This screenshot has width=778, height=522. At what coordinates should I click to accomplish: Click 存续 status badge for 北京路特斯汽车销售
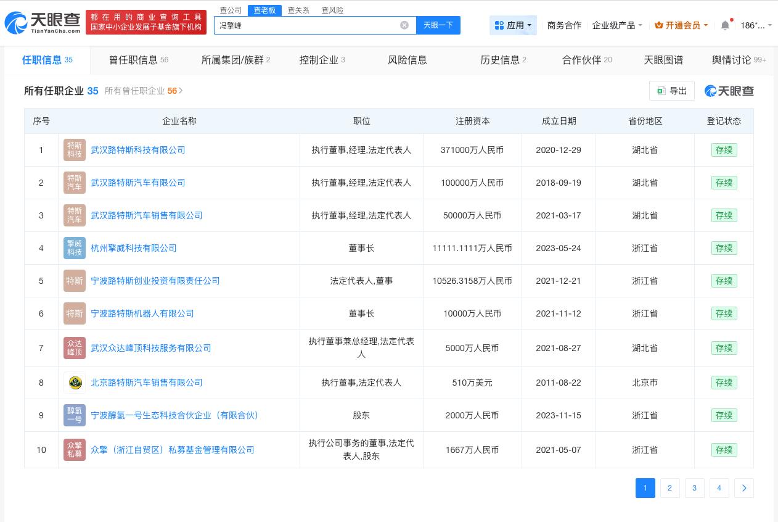[x=724, y=383]
